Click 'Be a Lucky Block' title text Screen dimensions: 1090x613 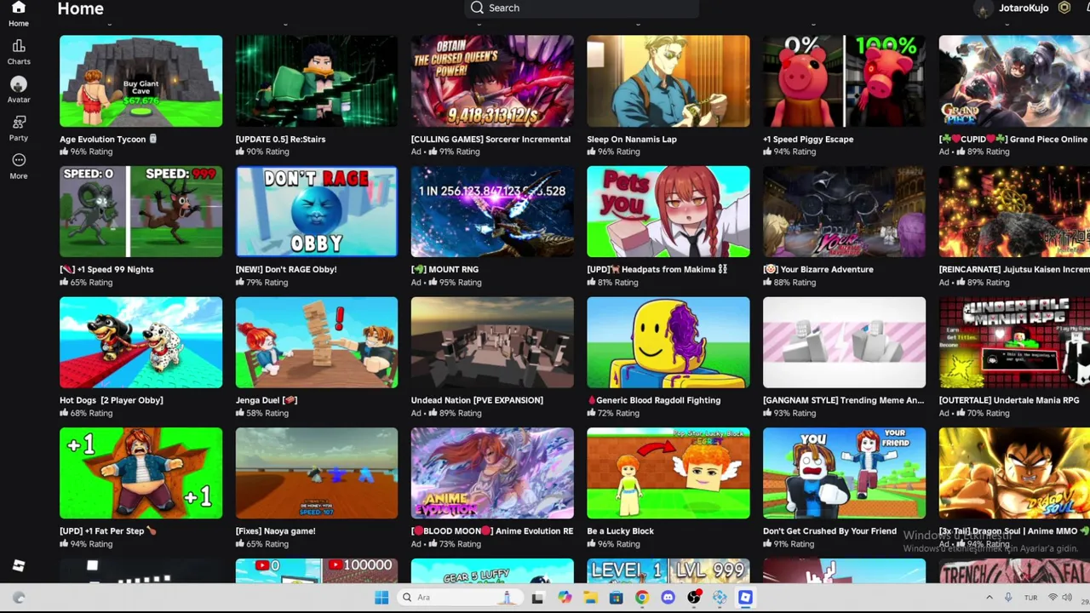click(x=620, y=531)
